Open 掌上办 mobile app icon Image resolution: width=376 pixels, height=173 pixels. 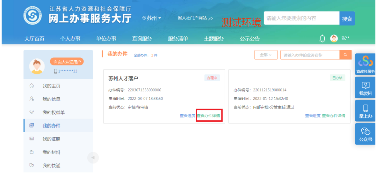click(x=365, y=110)
